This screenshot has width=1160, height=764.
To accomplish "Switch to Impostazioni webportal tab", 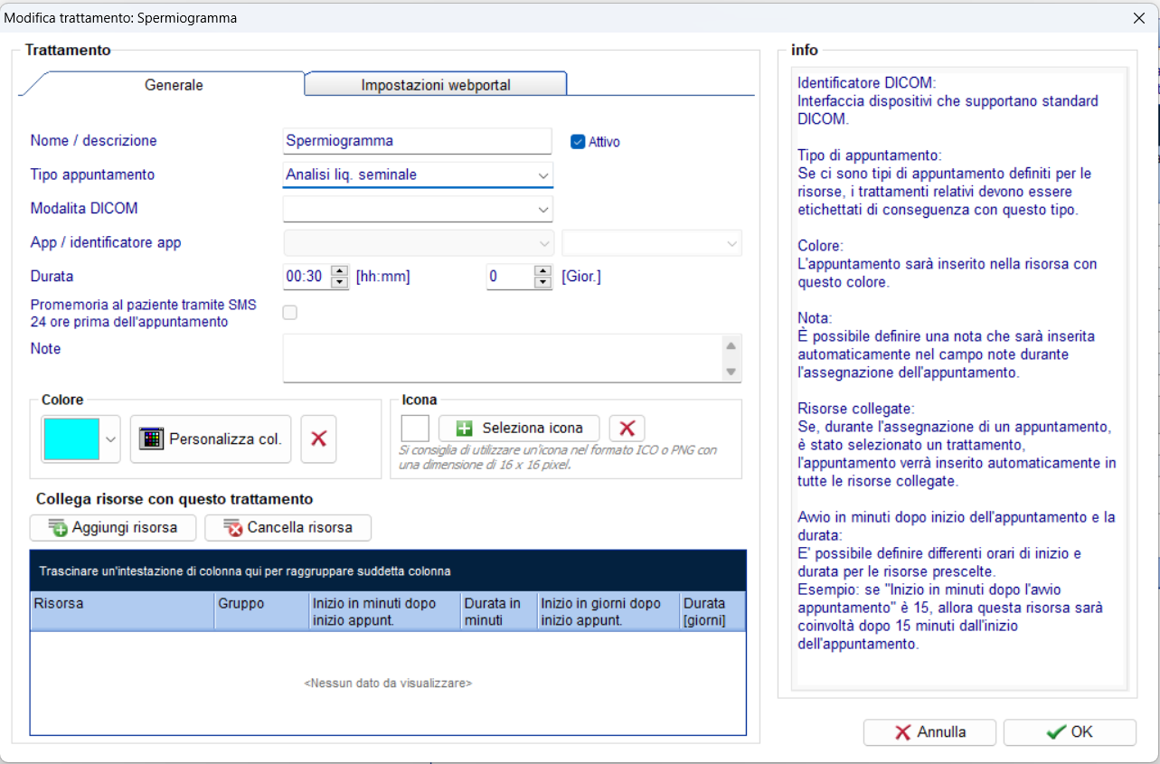I will 436,85.
